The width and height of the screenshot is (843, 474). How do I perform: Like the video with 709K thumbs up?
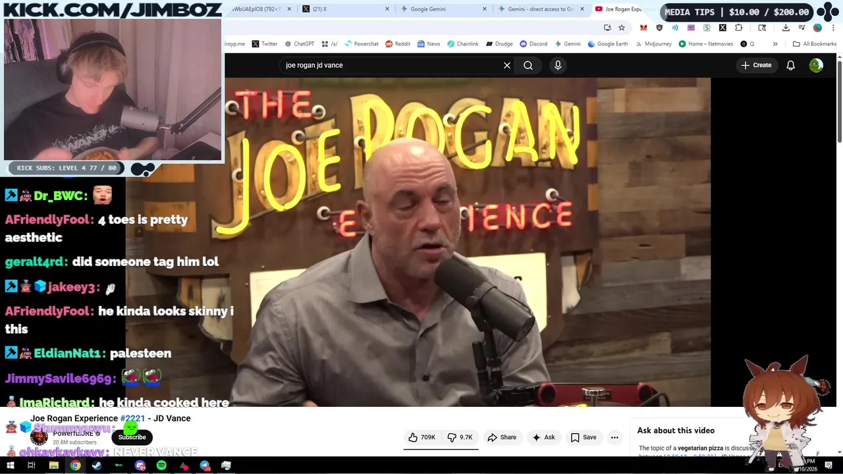pyautogui.click(x=421, y=437)
